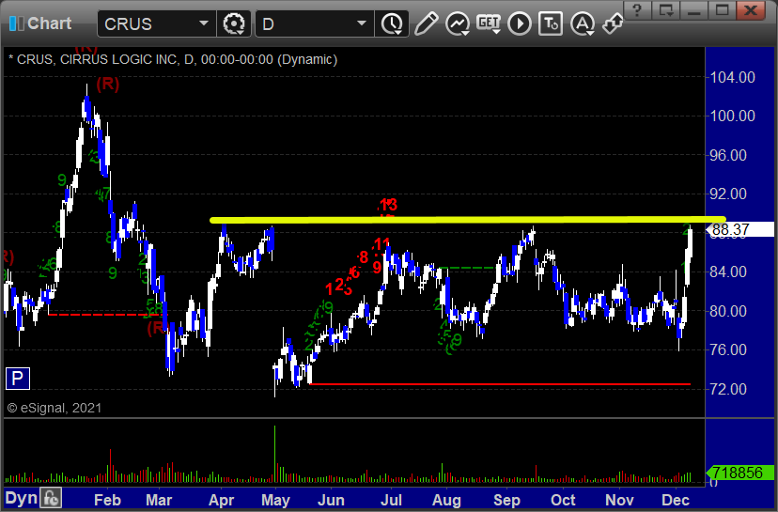Click the tall green May volume spike

tap(275, 454)
